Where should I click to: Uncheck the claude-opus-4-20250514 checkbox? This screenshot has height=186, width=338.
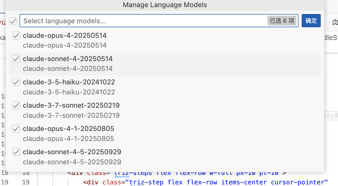pos(16,36)
